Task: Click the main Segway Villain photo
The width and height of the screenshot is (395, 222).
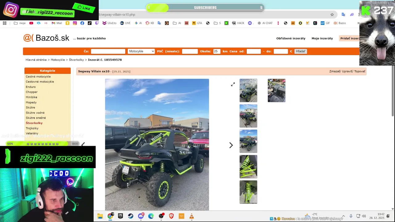Action: pyautogui.click(x=157, y=145)
